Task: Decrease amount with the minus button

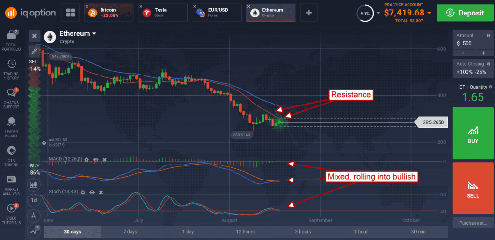Action: pyautogui.click(x=463, y=53)
